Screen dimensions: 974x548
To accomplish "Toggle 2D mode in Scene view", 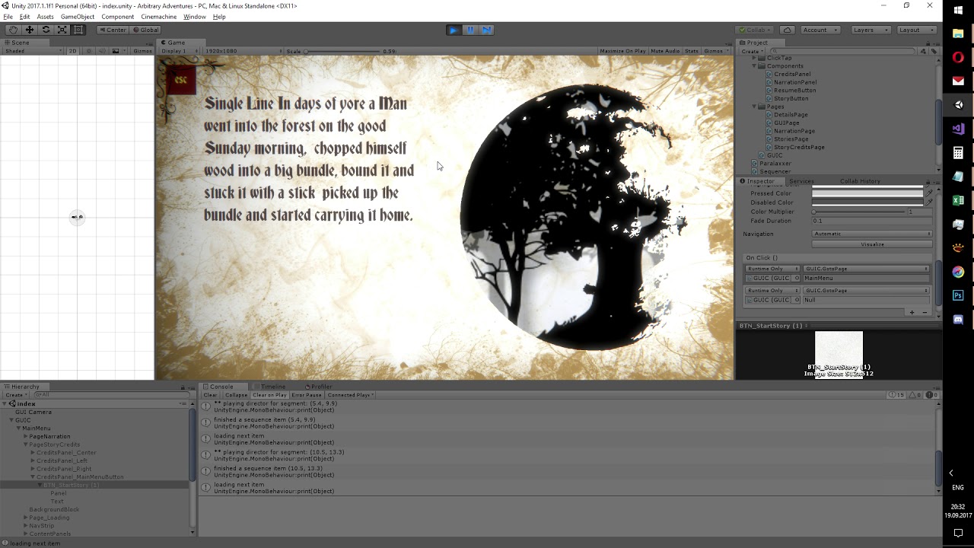I will pos(73,51).
